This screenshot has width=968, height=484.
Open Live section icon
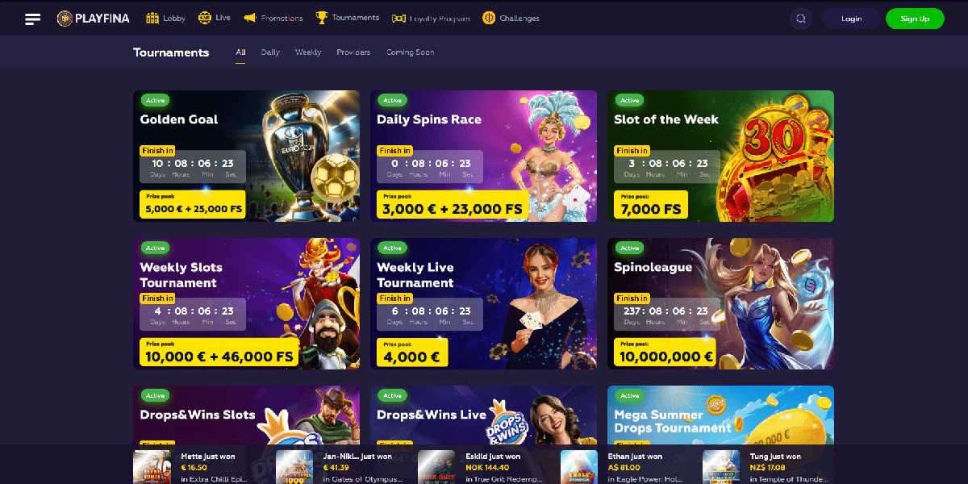tap(205, 18)
